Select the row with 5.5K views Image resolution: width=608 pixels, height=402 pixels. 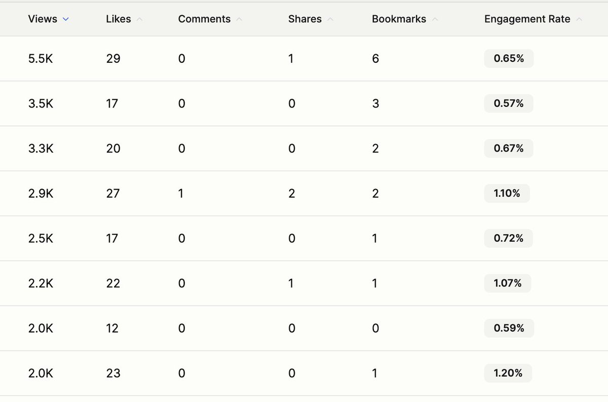click(x=304, y=59)
